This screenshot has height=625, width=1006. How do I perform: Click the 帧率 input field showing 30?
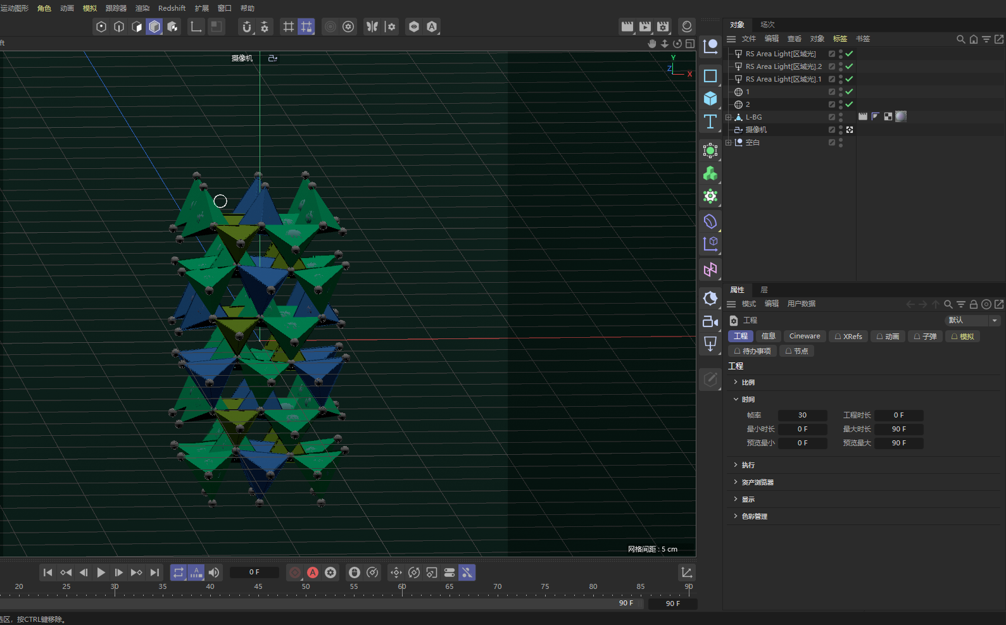pyautogui.click(x=802, y=416)
